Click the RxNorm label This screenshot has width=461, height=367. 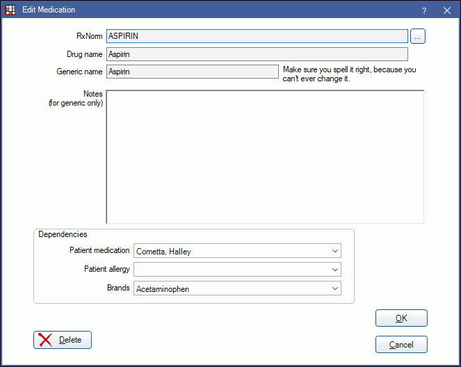click(90, 36)
